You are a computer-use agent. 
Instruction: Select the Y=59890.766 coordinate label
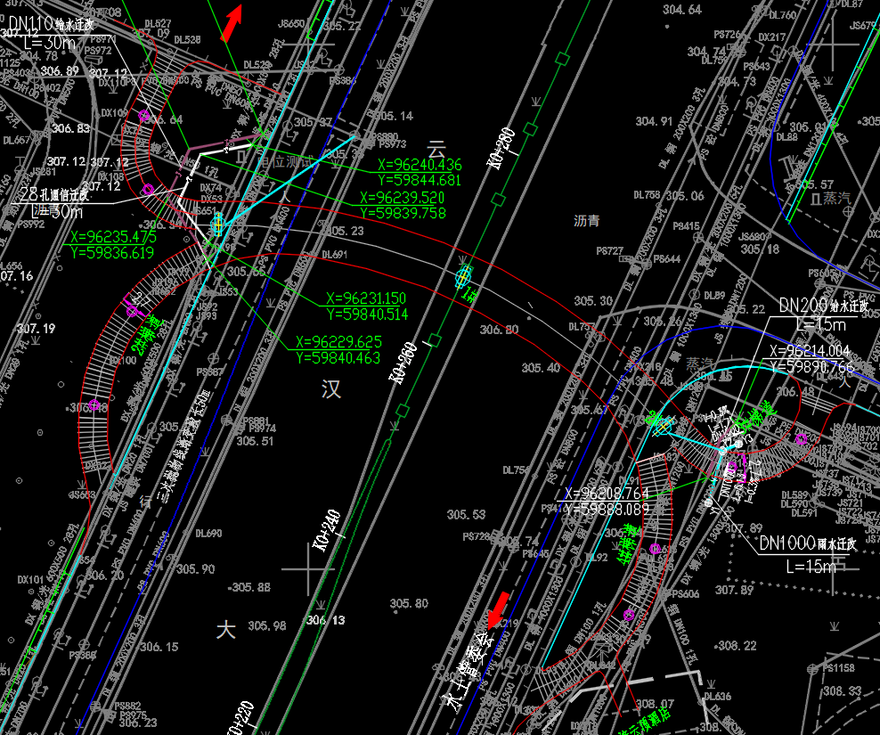point(811,367)
